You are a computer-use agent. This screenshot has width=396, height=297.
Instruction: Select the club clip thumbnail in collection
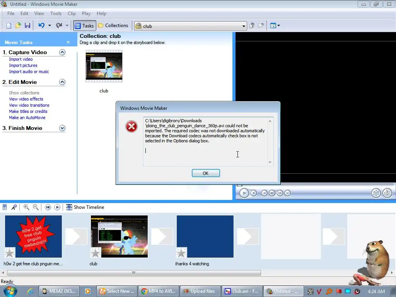coord(104,66)
